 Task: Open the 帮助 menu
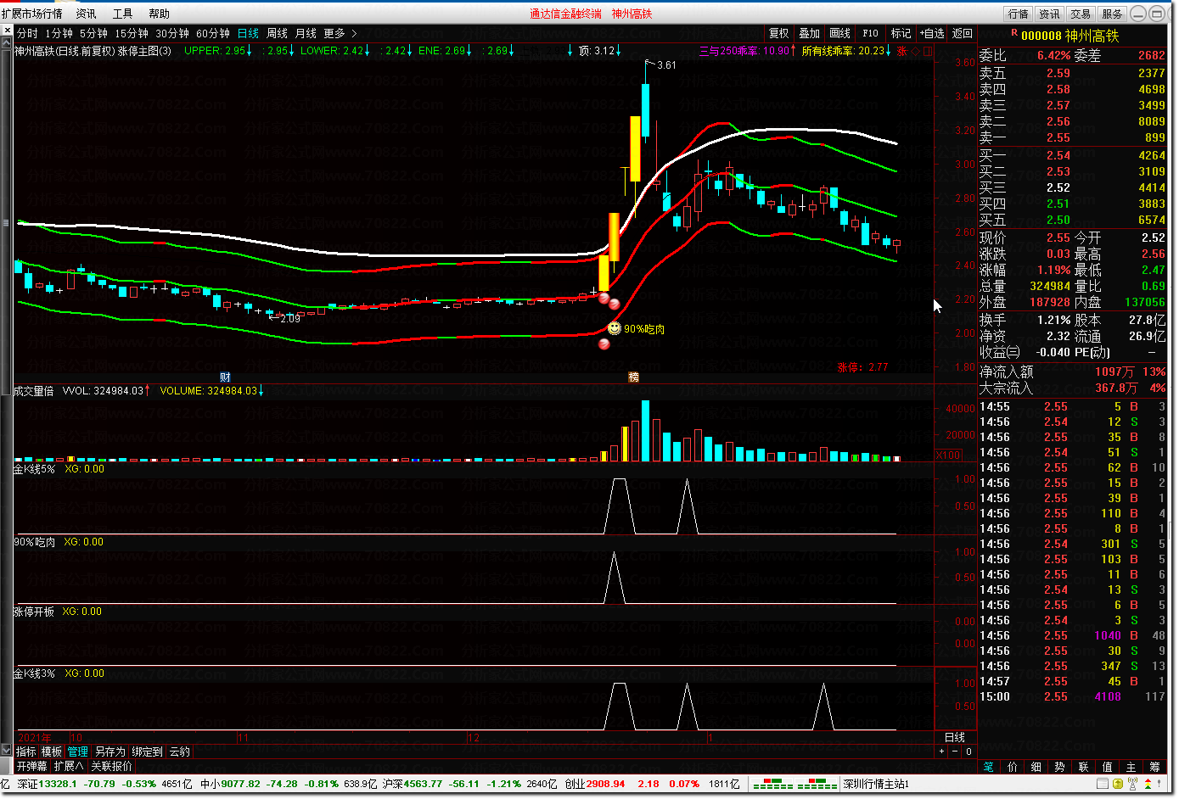click(x=159, y=14)
